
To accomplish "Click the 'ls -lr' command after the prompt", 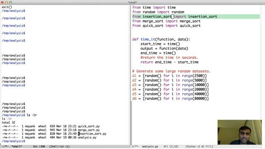I will [x=31, y=115].
